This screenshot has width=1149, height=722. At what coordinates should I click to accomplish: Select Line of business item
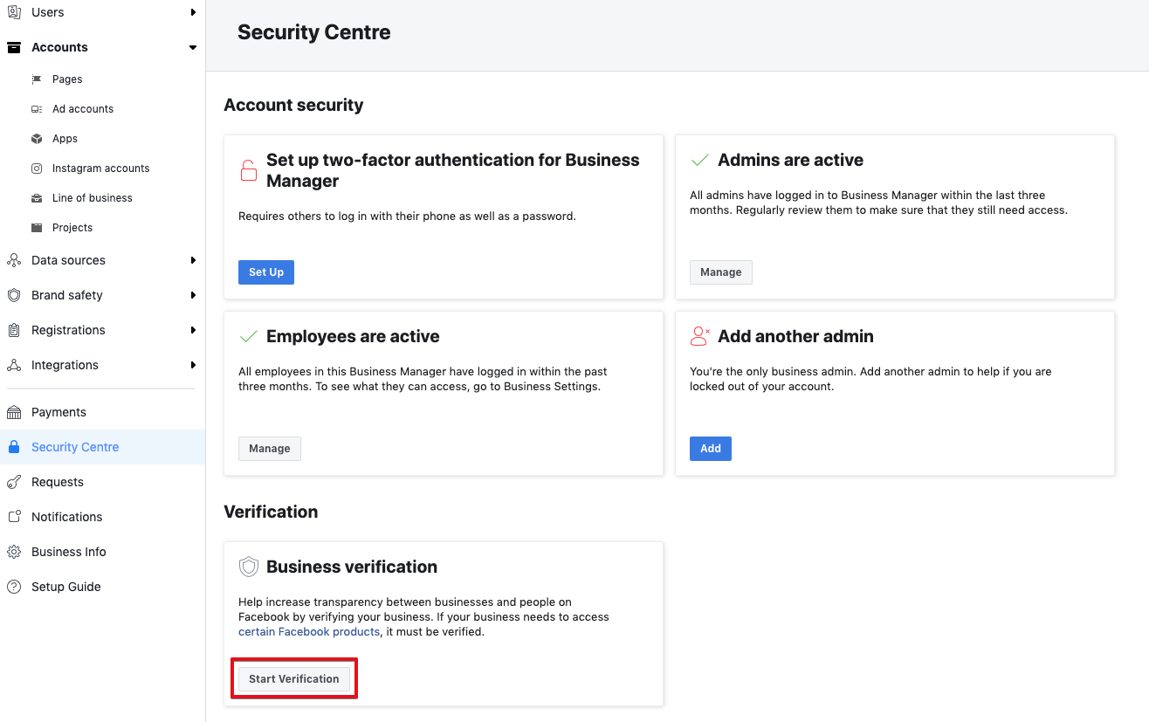pyautogui.click(x=93, y=198)
